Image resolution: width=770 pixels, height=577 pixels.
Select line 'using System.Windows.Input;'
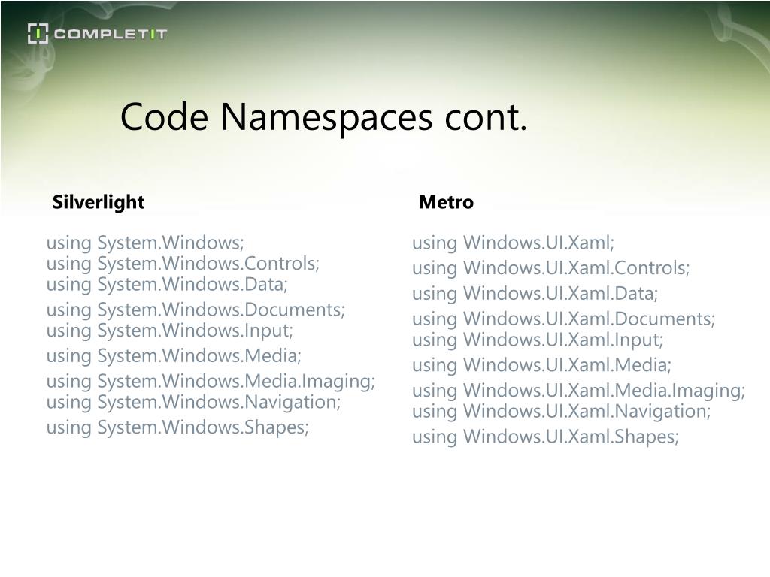click(169, 331)
